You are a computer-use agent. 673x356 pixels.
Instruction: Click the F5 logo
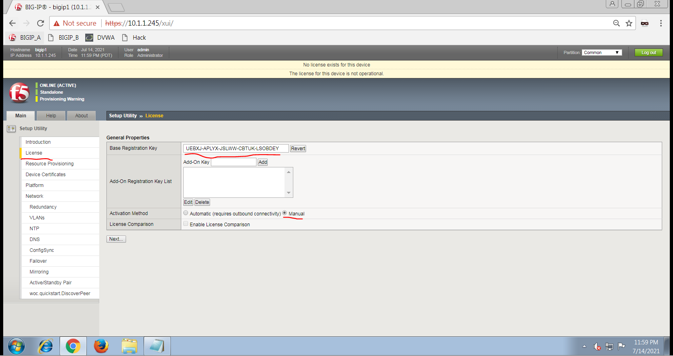click(19, 93)
